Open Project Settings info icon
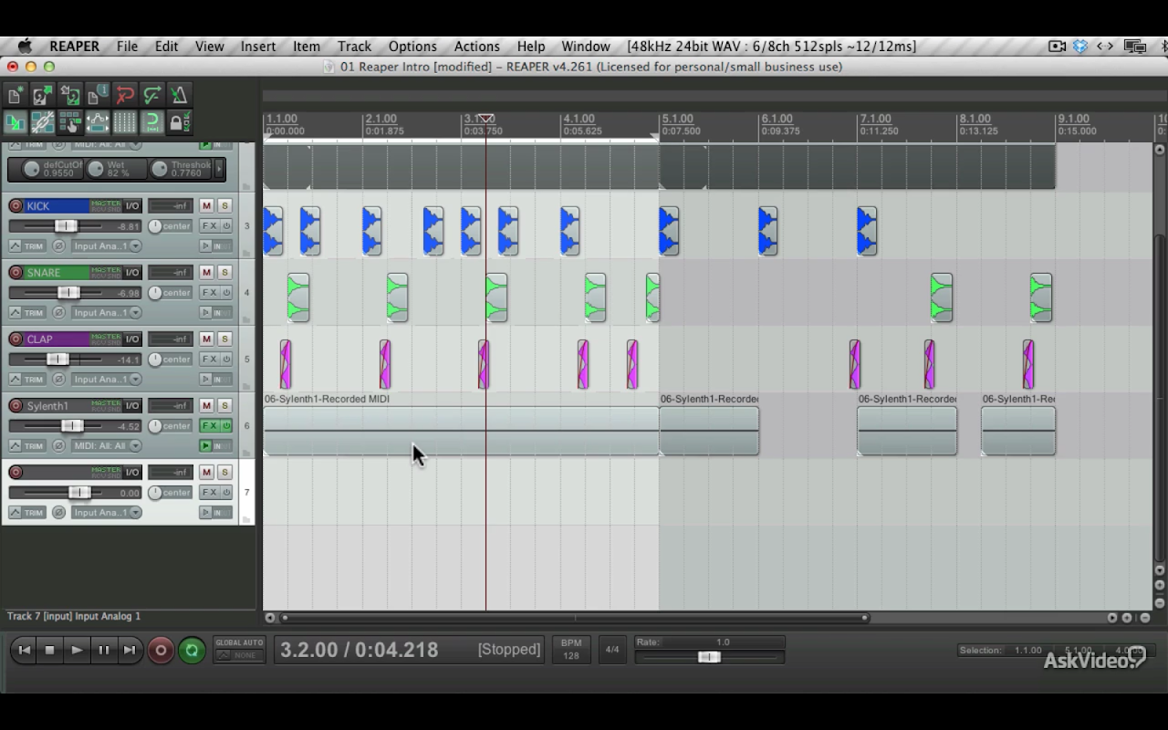This screenshot has height=730, width=1168. (98, 95)
